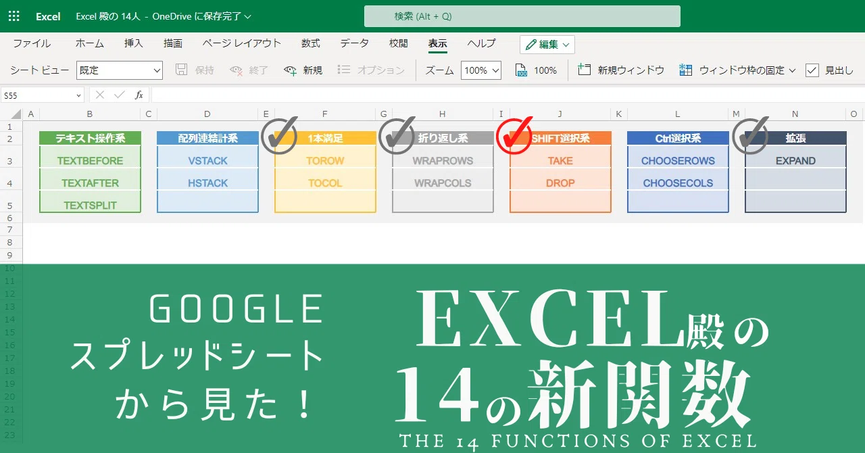This screenshot has width=865, height=453.
Task: Open the 数式 tab
Action: click(311, 43)
